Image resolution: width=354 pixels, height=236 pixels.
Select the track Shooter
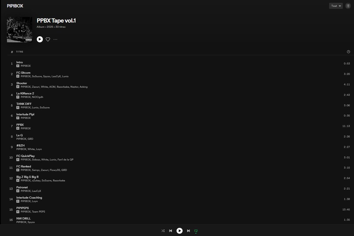(22, 83)
